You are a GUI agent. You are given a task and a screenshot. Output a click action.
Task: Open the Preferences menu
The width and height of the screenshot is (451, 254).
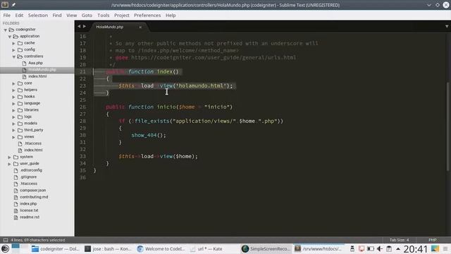click(147, 16)
